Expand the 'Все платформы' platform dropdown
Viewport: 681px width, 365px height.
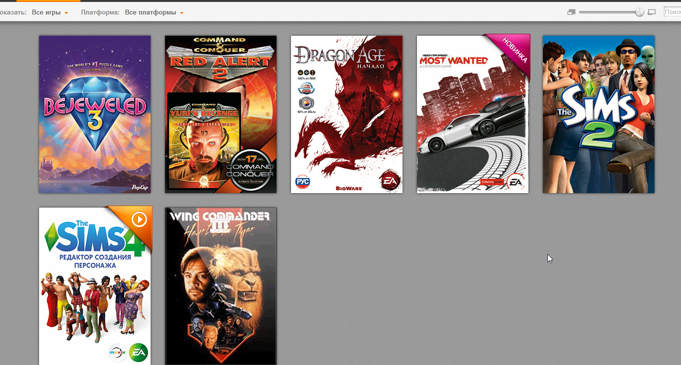(154, 13)
